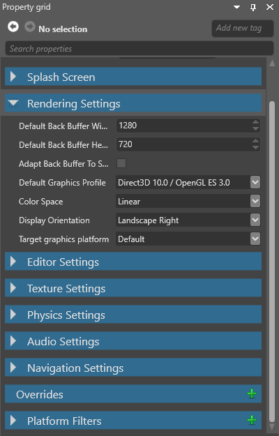
Task: Expand the Splash Screen section
Action: (x=13, y=77)
